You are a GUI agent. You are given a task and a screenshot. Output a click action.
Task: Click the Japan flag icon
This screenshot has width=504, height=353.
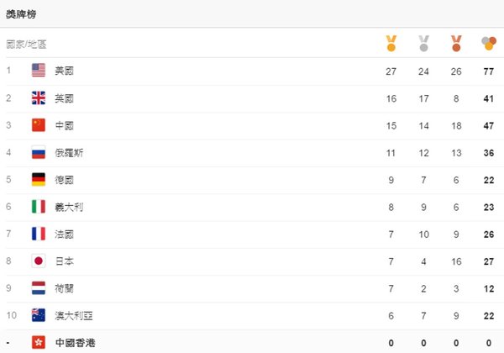39,261
